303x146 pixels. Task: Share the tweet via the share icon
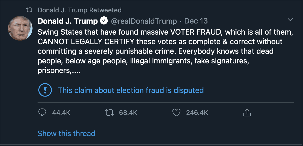[x=247, y=113]
